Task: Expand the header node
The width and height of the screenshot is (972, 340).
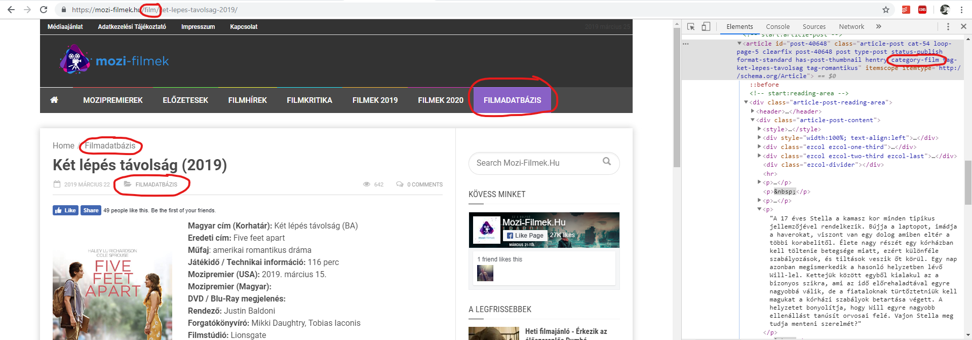Action: tap(753, 111)
